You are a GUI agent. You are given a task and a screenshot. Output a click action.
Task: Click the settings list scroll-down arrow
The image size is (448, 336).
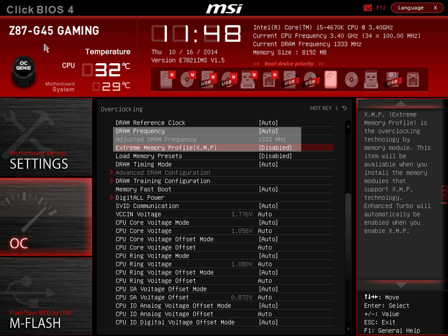coord(348,329)
